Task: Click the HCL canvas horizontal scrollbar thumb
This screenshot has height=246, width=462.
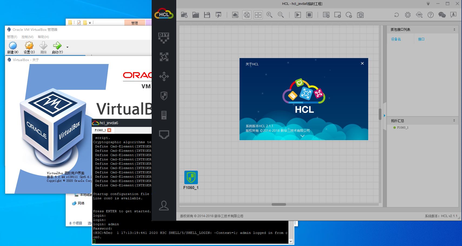Action: tap(279, 204)
